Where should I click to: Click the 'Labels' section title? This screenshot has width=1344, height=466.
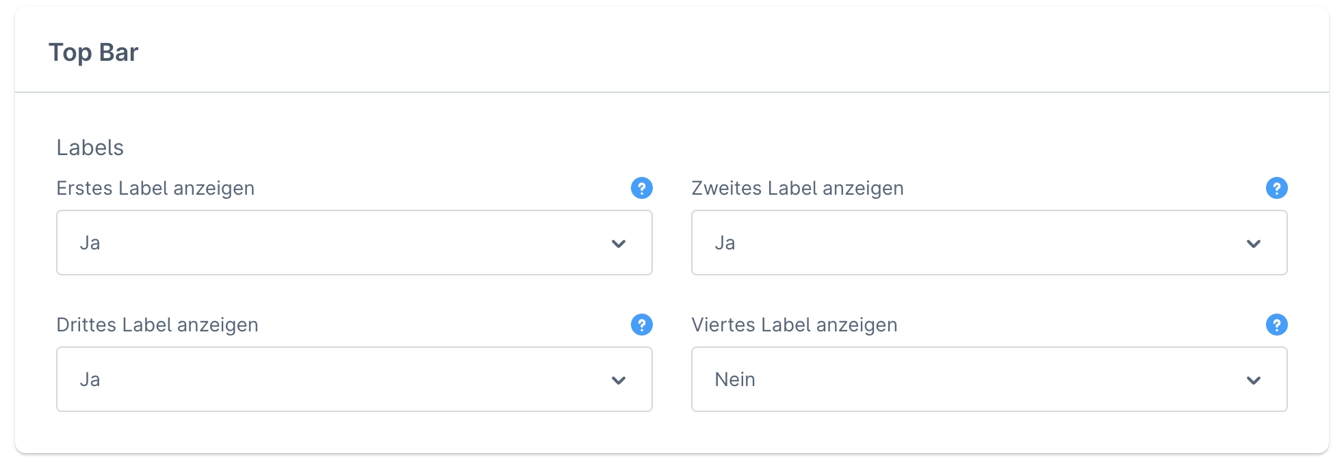[90, 148]
